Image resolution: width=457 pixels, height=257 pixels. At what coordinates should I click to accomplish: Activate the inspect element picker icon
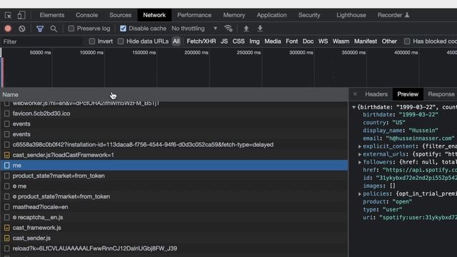[x=8, y=15]
